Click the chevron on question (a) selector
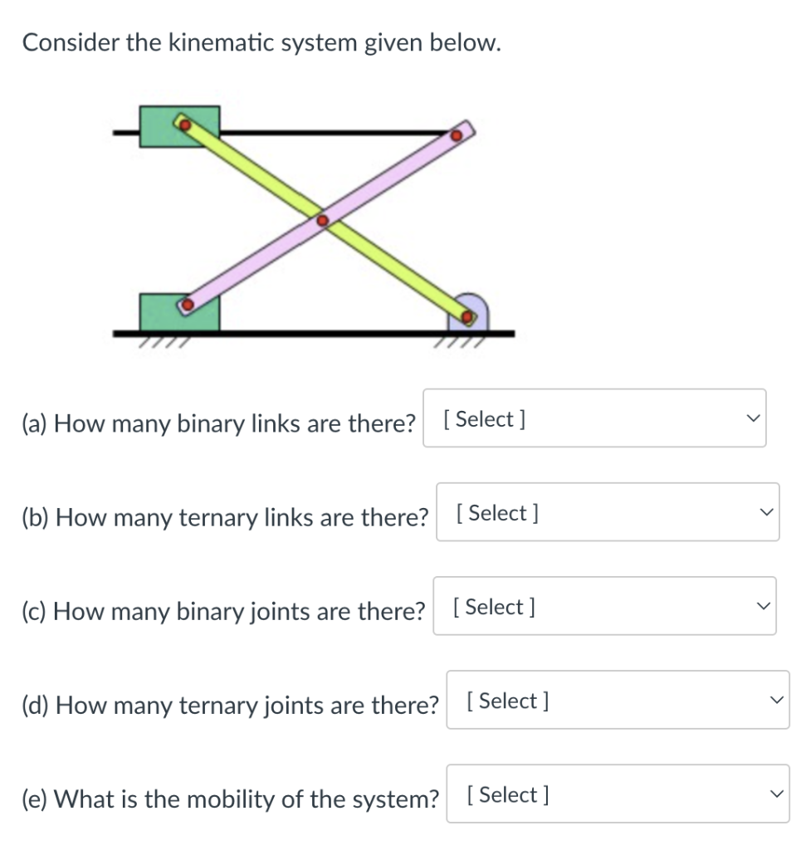 point(751,418)
